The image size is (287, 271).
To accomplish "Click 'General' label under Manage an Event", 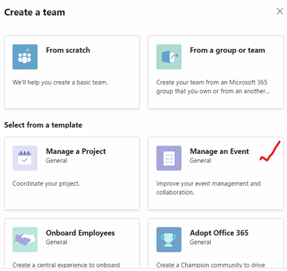I will tap(201, 161).
